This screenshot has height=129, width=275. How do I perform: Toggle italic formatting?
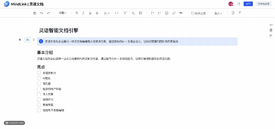[83, 13]
